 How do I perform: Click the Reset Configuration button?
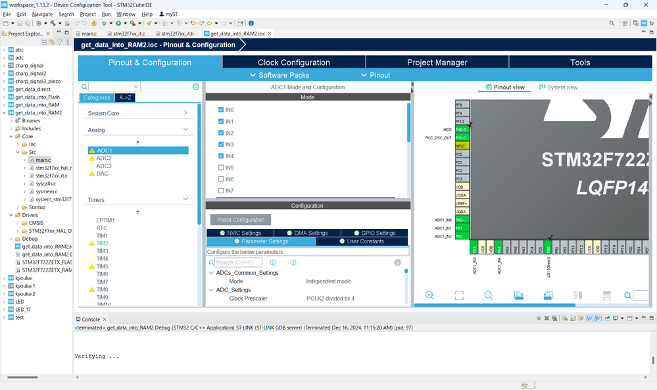241,220
